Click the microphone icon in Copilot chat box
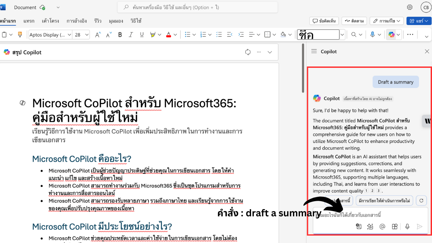432x243 pixels. (407, 226)
